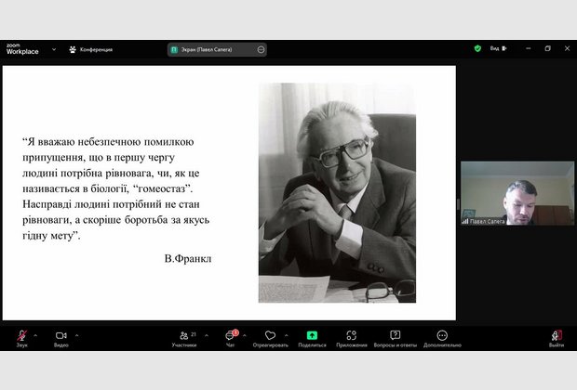Expand the arrow next to Чат
This screenshot has height=390, width=577.
[246, 334]
